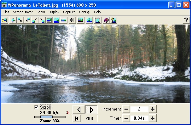Click the WPanorama title bar application icon
The width and height of the screenshot is (191, 125).
click(4, 5)
